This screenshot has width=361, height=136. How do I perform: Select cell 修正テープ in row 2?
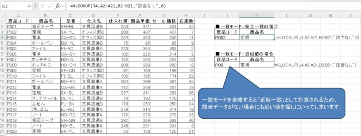point(45,26)
